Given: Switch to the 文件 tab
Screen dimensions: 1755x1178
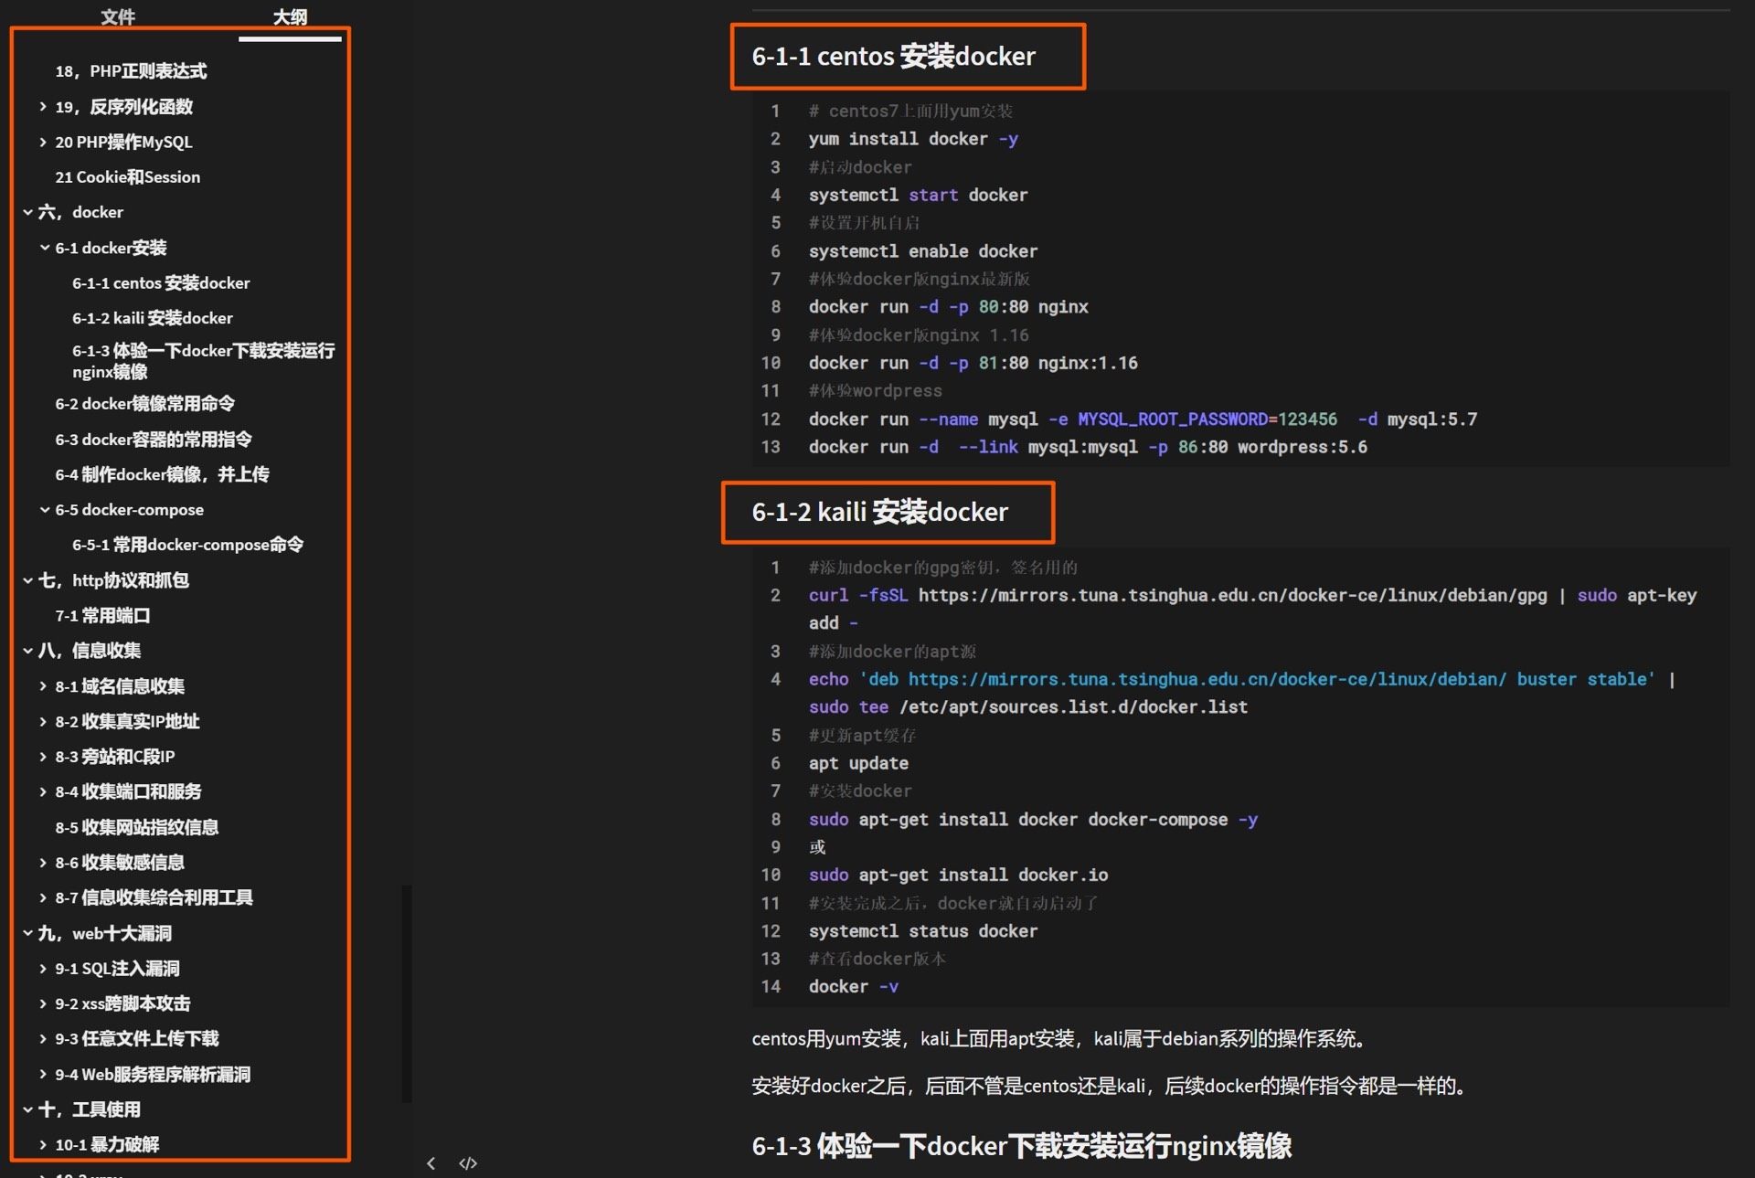Looking at the screenshot, I should [117, 16].
